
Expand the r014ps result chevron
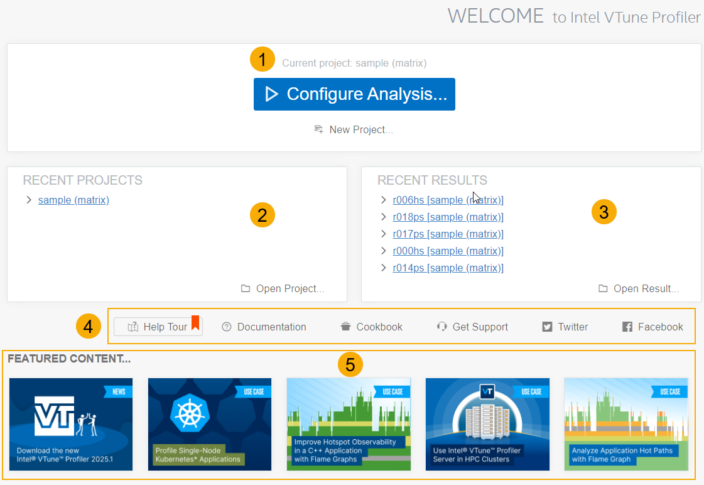pyautogui.click(x=384, y=268)
